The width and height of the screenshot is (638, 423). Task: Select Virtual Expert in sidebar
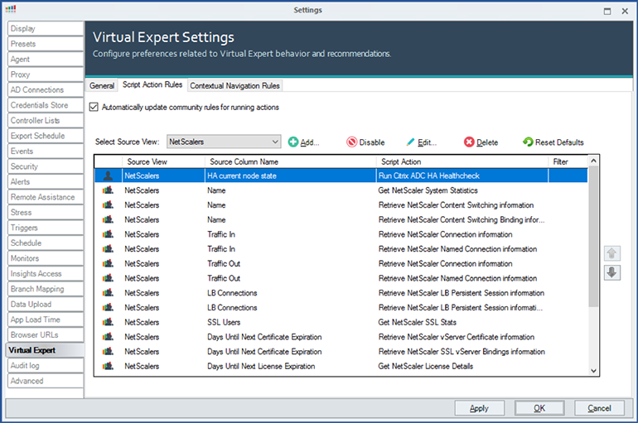tap(46, 350)
